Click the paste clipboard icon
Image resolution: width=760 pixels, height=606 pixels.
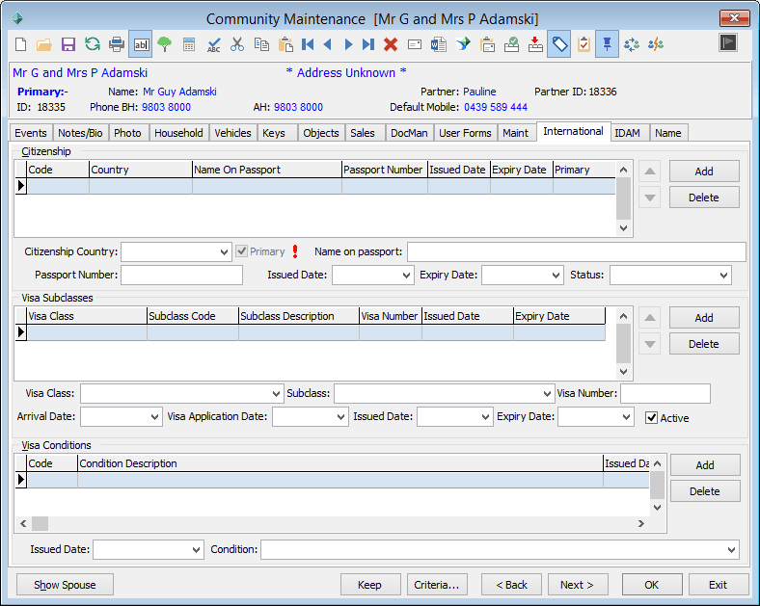[x=286, y=44]
